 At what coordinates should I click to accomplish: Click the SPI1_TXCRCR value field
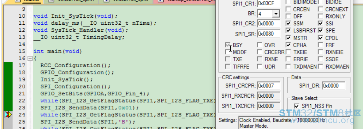[x=269, y=106]
